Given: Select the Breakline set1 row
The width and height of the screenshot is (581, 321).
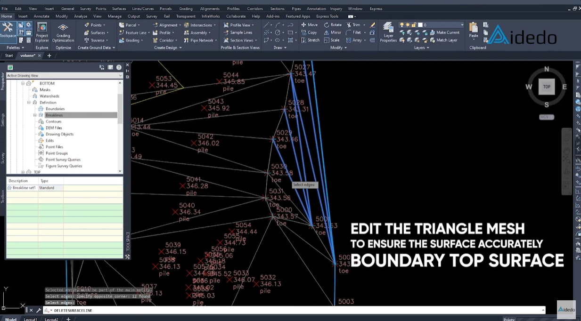Looking at the screenshot, I should coord(65,188).
